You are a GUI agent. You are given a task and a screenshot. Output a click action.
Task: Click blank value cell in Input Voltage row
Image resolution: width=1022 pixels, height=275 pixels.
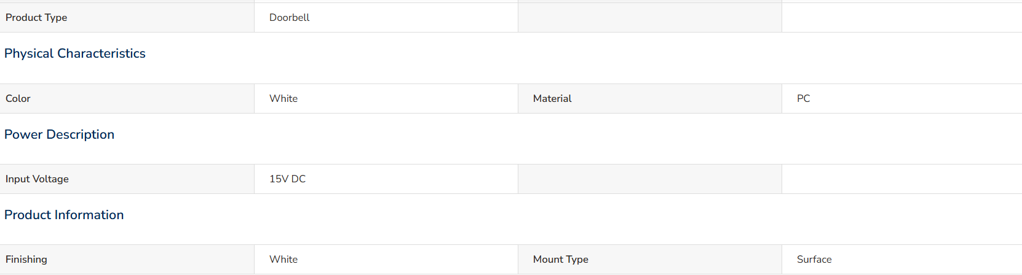click(x=902, y=179)
